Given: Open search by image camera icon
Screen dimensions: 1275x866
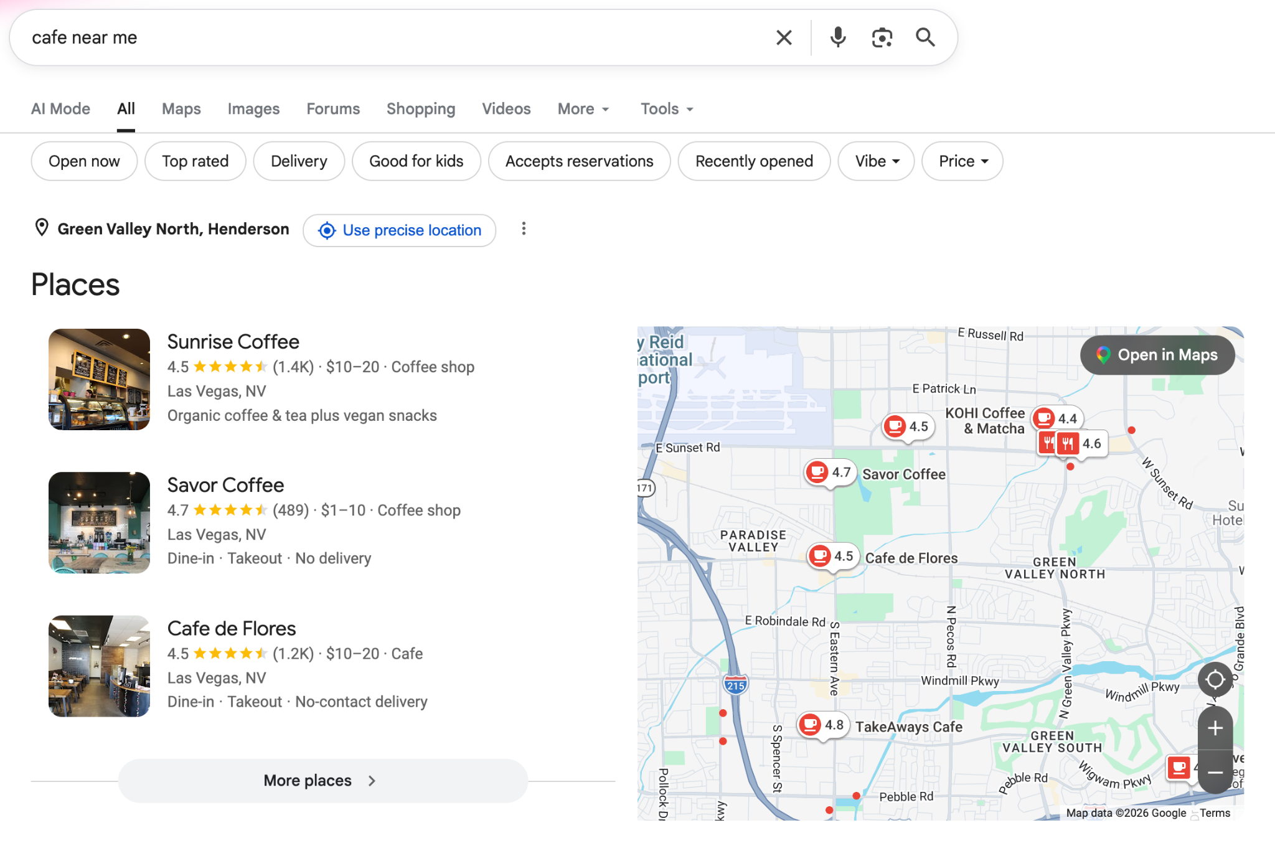Looking at the screenshot, I should click(882, 38).
